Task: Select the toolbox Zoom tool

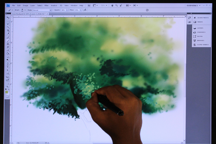Action: point(8,86)
